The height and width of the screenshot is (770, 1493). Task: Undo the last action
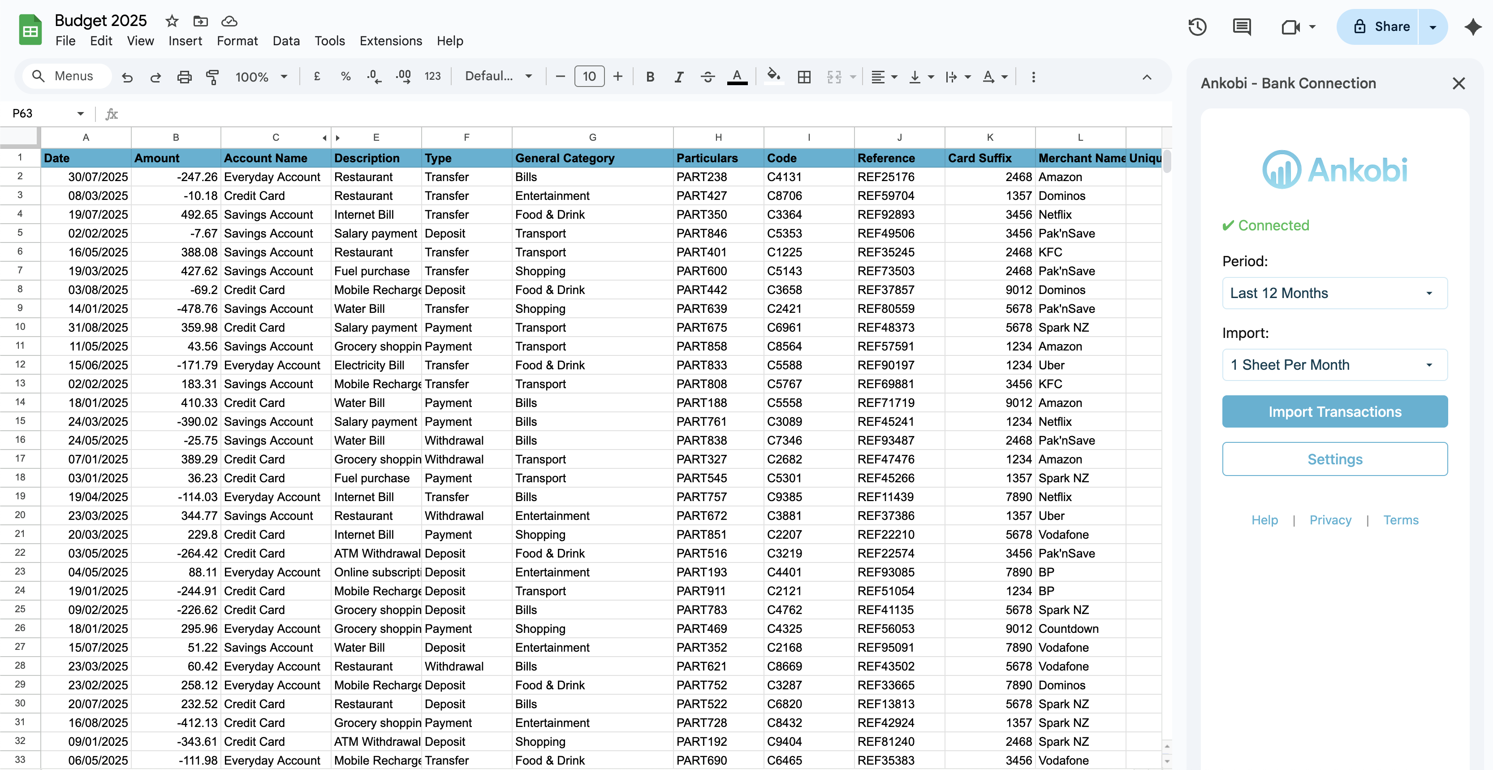tap(128, 77)
